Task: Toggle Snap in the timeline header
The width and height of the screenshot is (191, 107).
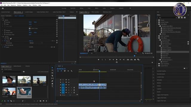Action: 61,71
